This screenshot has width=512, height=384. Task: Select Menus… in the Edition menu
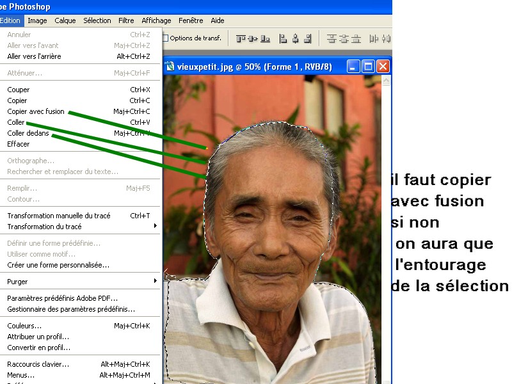tap(81, 375)
